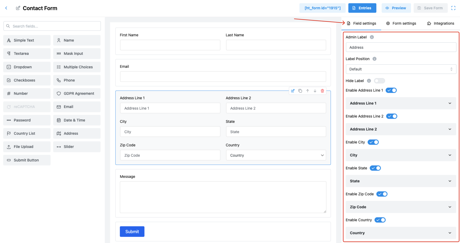Open the Entries page
This screenshot has width=460, height=243.
pyautogui.click(x=362, y=8)
